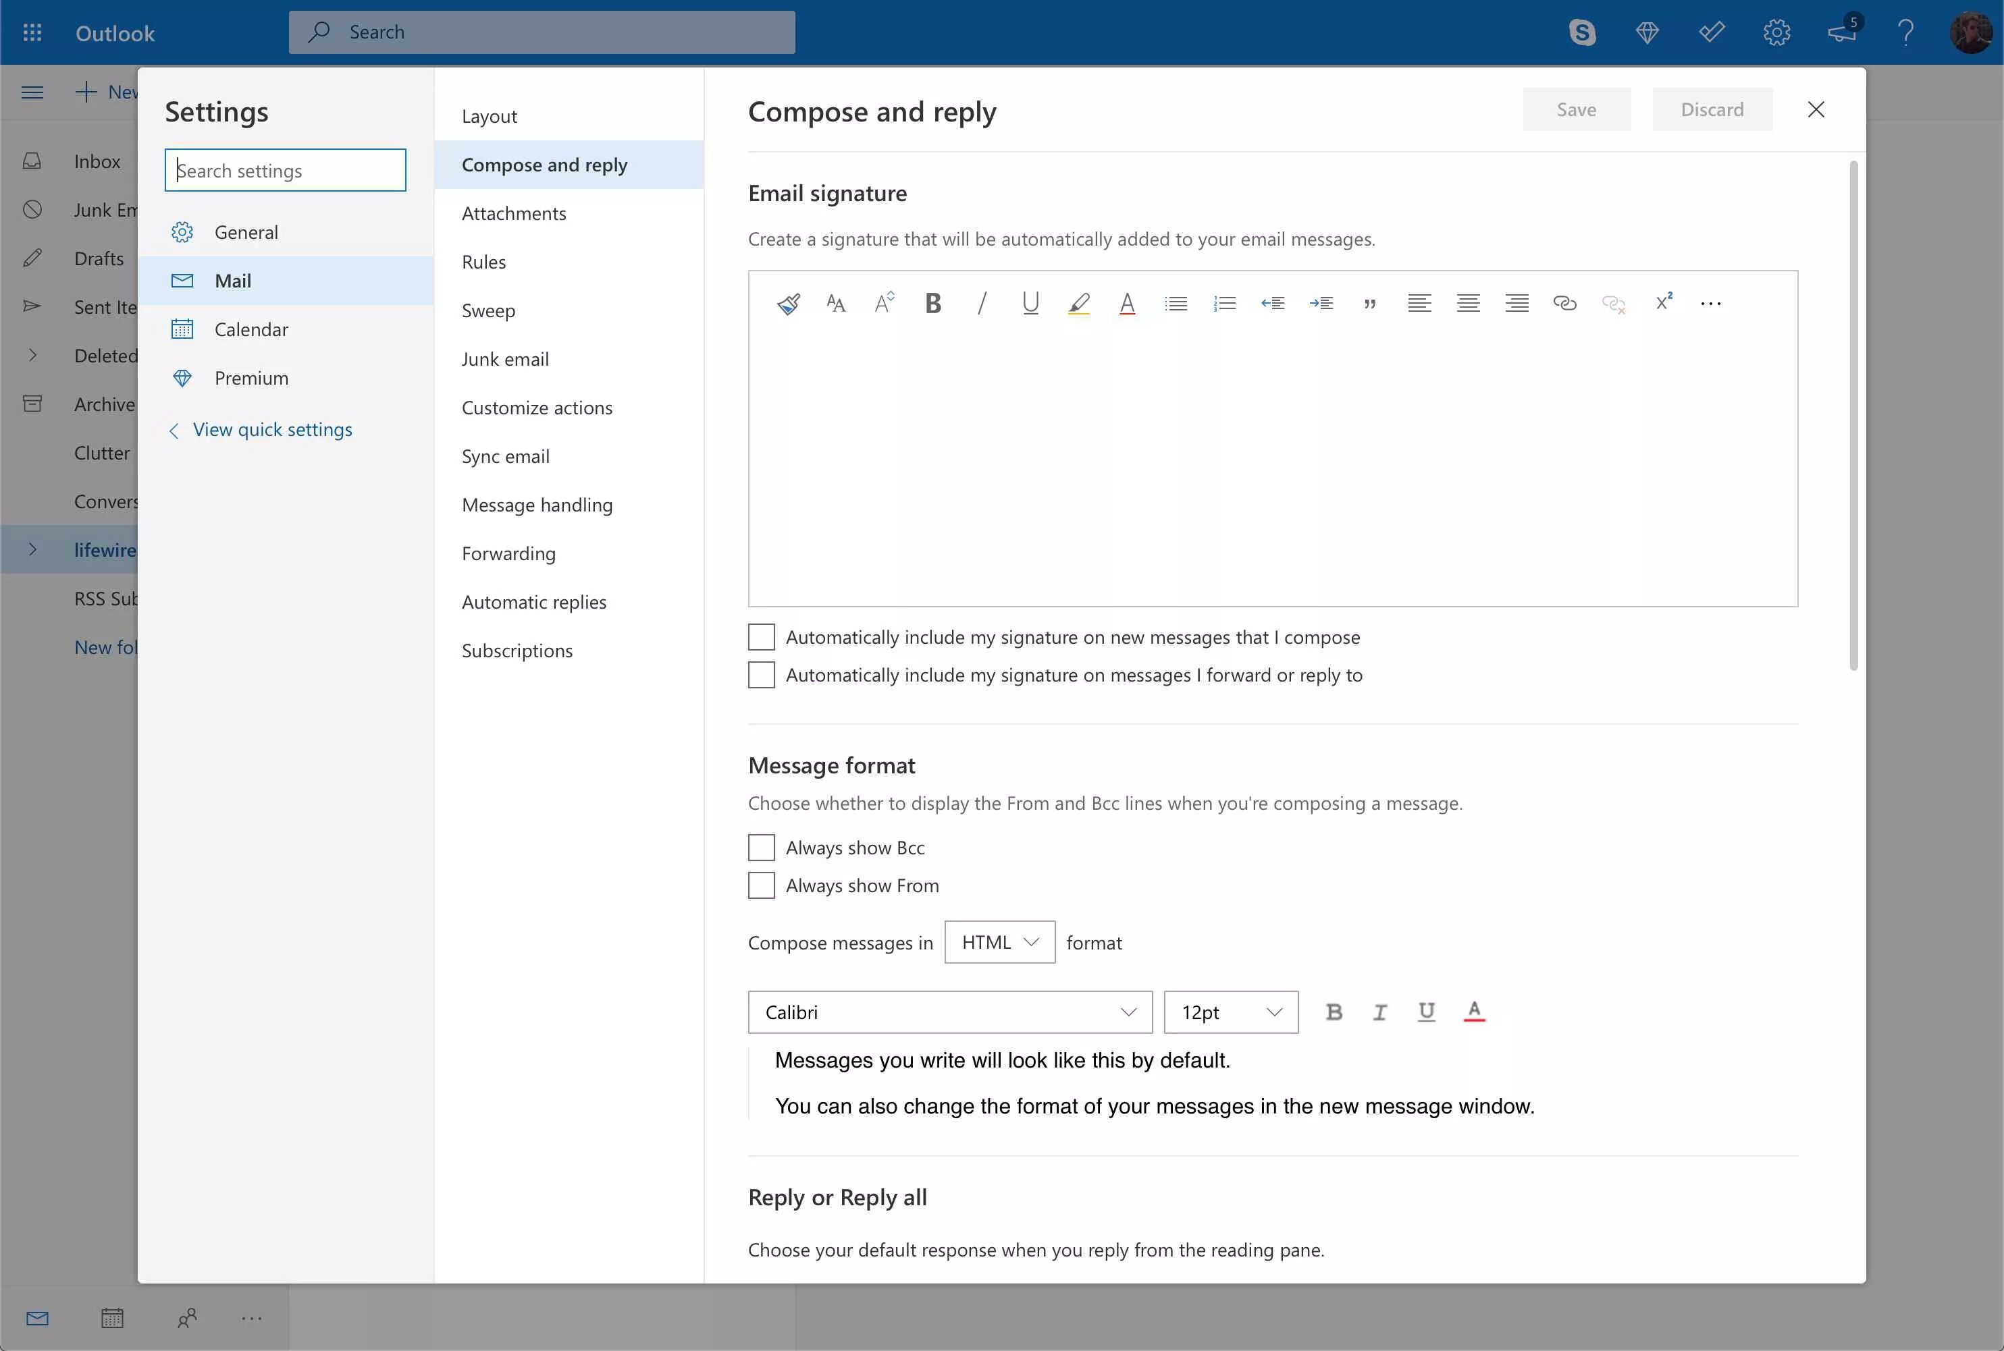Toggle bold in signature editor toolbar

(x=932, y=303)
